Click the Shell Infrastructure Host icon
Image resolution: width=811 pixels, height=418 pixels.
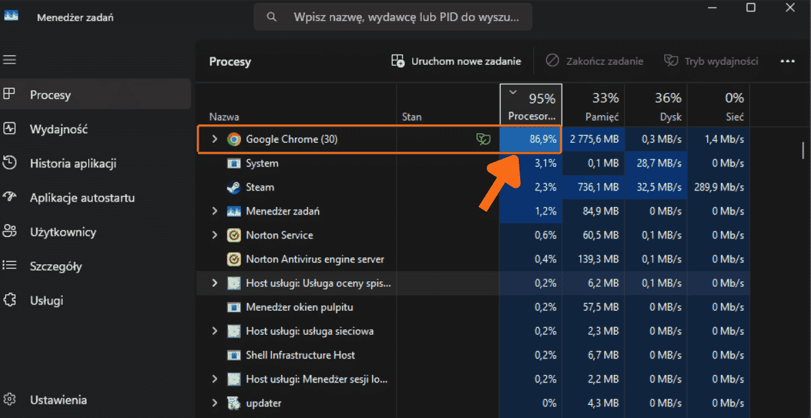(233, 355)
